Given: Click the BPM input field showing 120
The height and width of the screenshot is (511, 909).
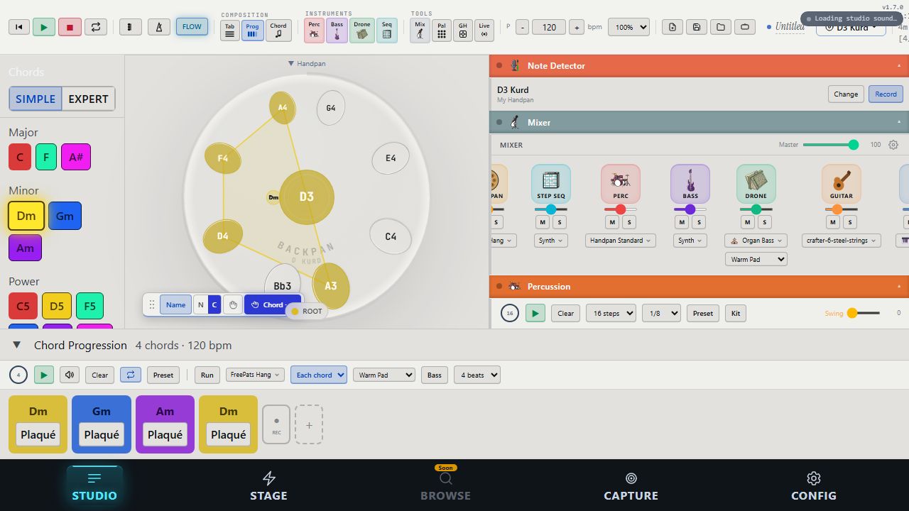Looking at the screenshot, I should [x=549, y=27].
